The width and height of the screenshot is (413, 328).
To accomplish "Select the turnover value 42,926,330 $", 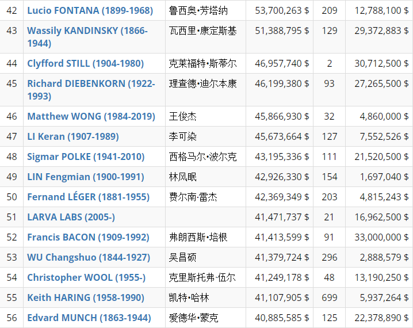I will coord(282,177).
